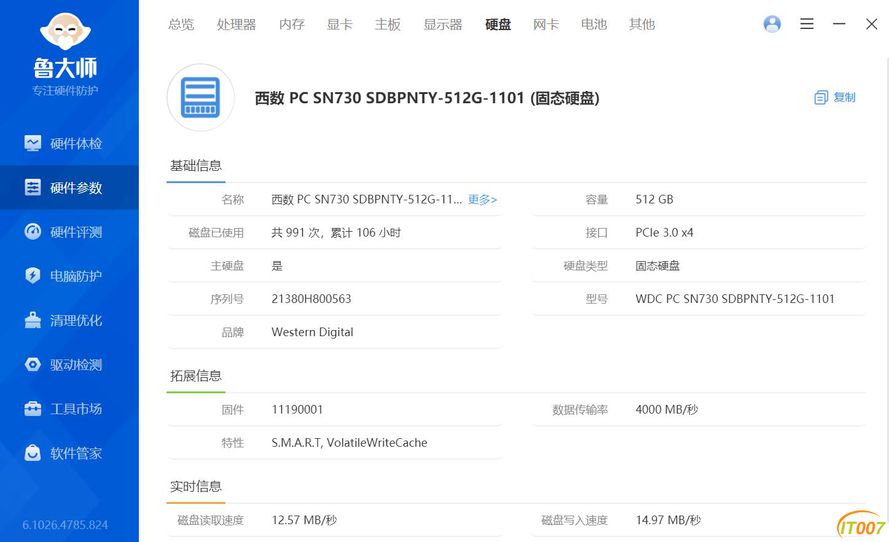This screenshot has width=889, height=542.
Task: Click the 基础信息 section heading
Action: click(x=196, y=165)
